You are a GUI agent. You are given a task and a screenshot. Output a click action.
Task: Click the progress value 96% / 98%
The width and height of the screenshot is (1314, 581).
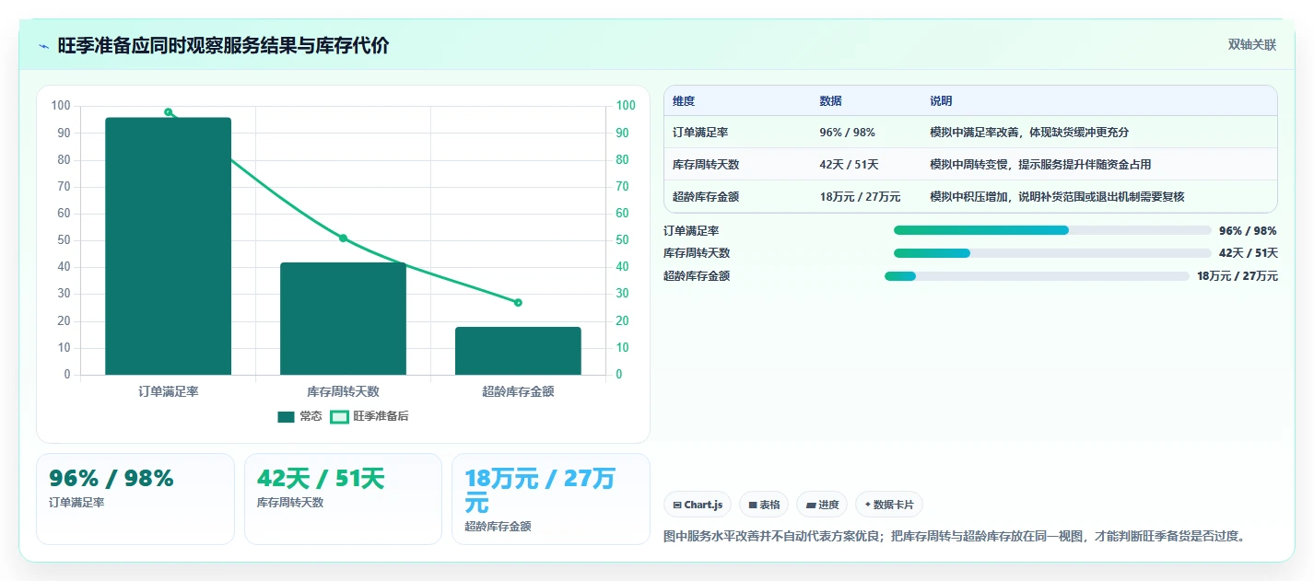click(1248, 231)
